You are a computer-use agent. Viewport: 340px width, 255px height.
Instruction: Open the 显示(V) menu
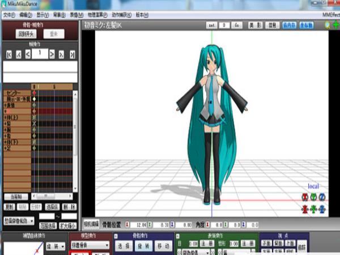[x=42, y=15]
